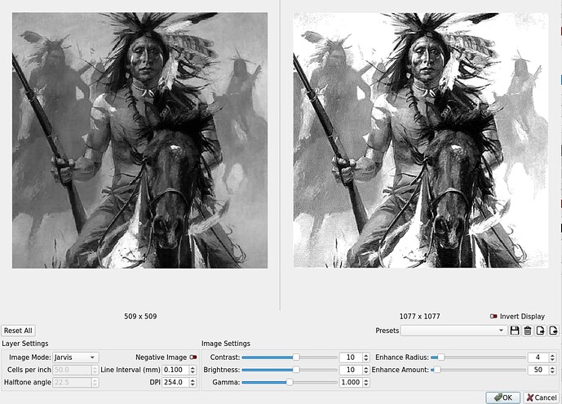The image size is (562, 404).
Task: Click the Reset All button
Action: (18, 331)
